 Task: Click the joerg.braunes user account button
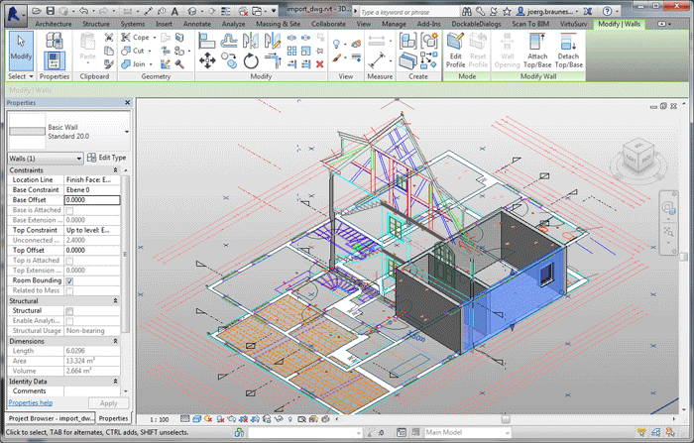point(549,12)
